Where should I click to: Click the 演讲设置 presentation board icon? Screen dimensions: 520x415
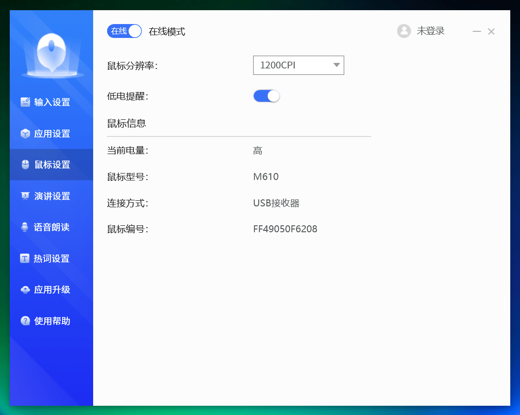click(x=25, y=196)
